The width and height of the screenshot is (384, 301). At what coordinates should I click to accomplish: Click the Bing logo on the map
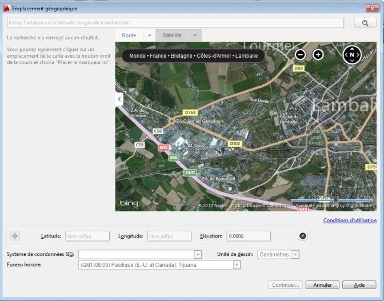click(129, 204)
